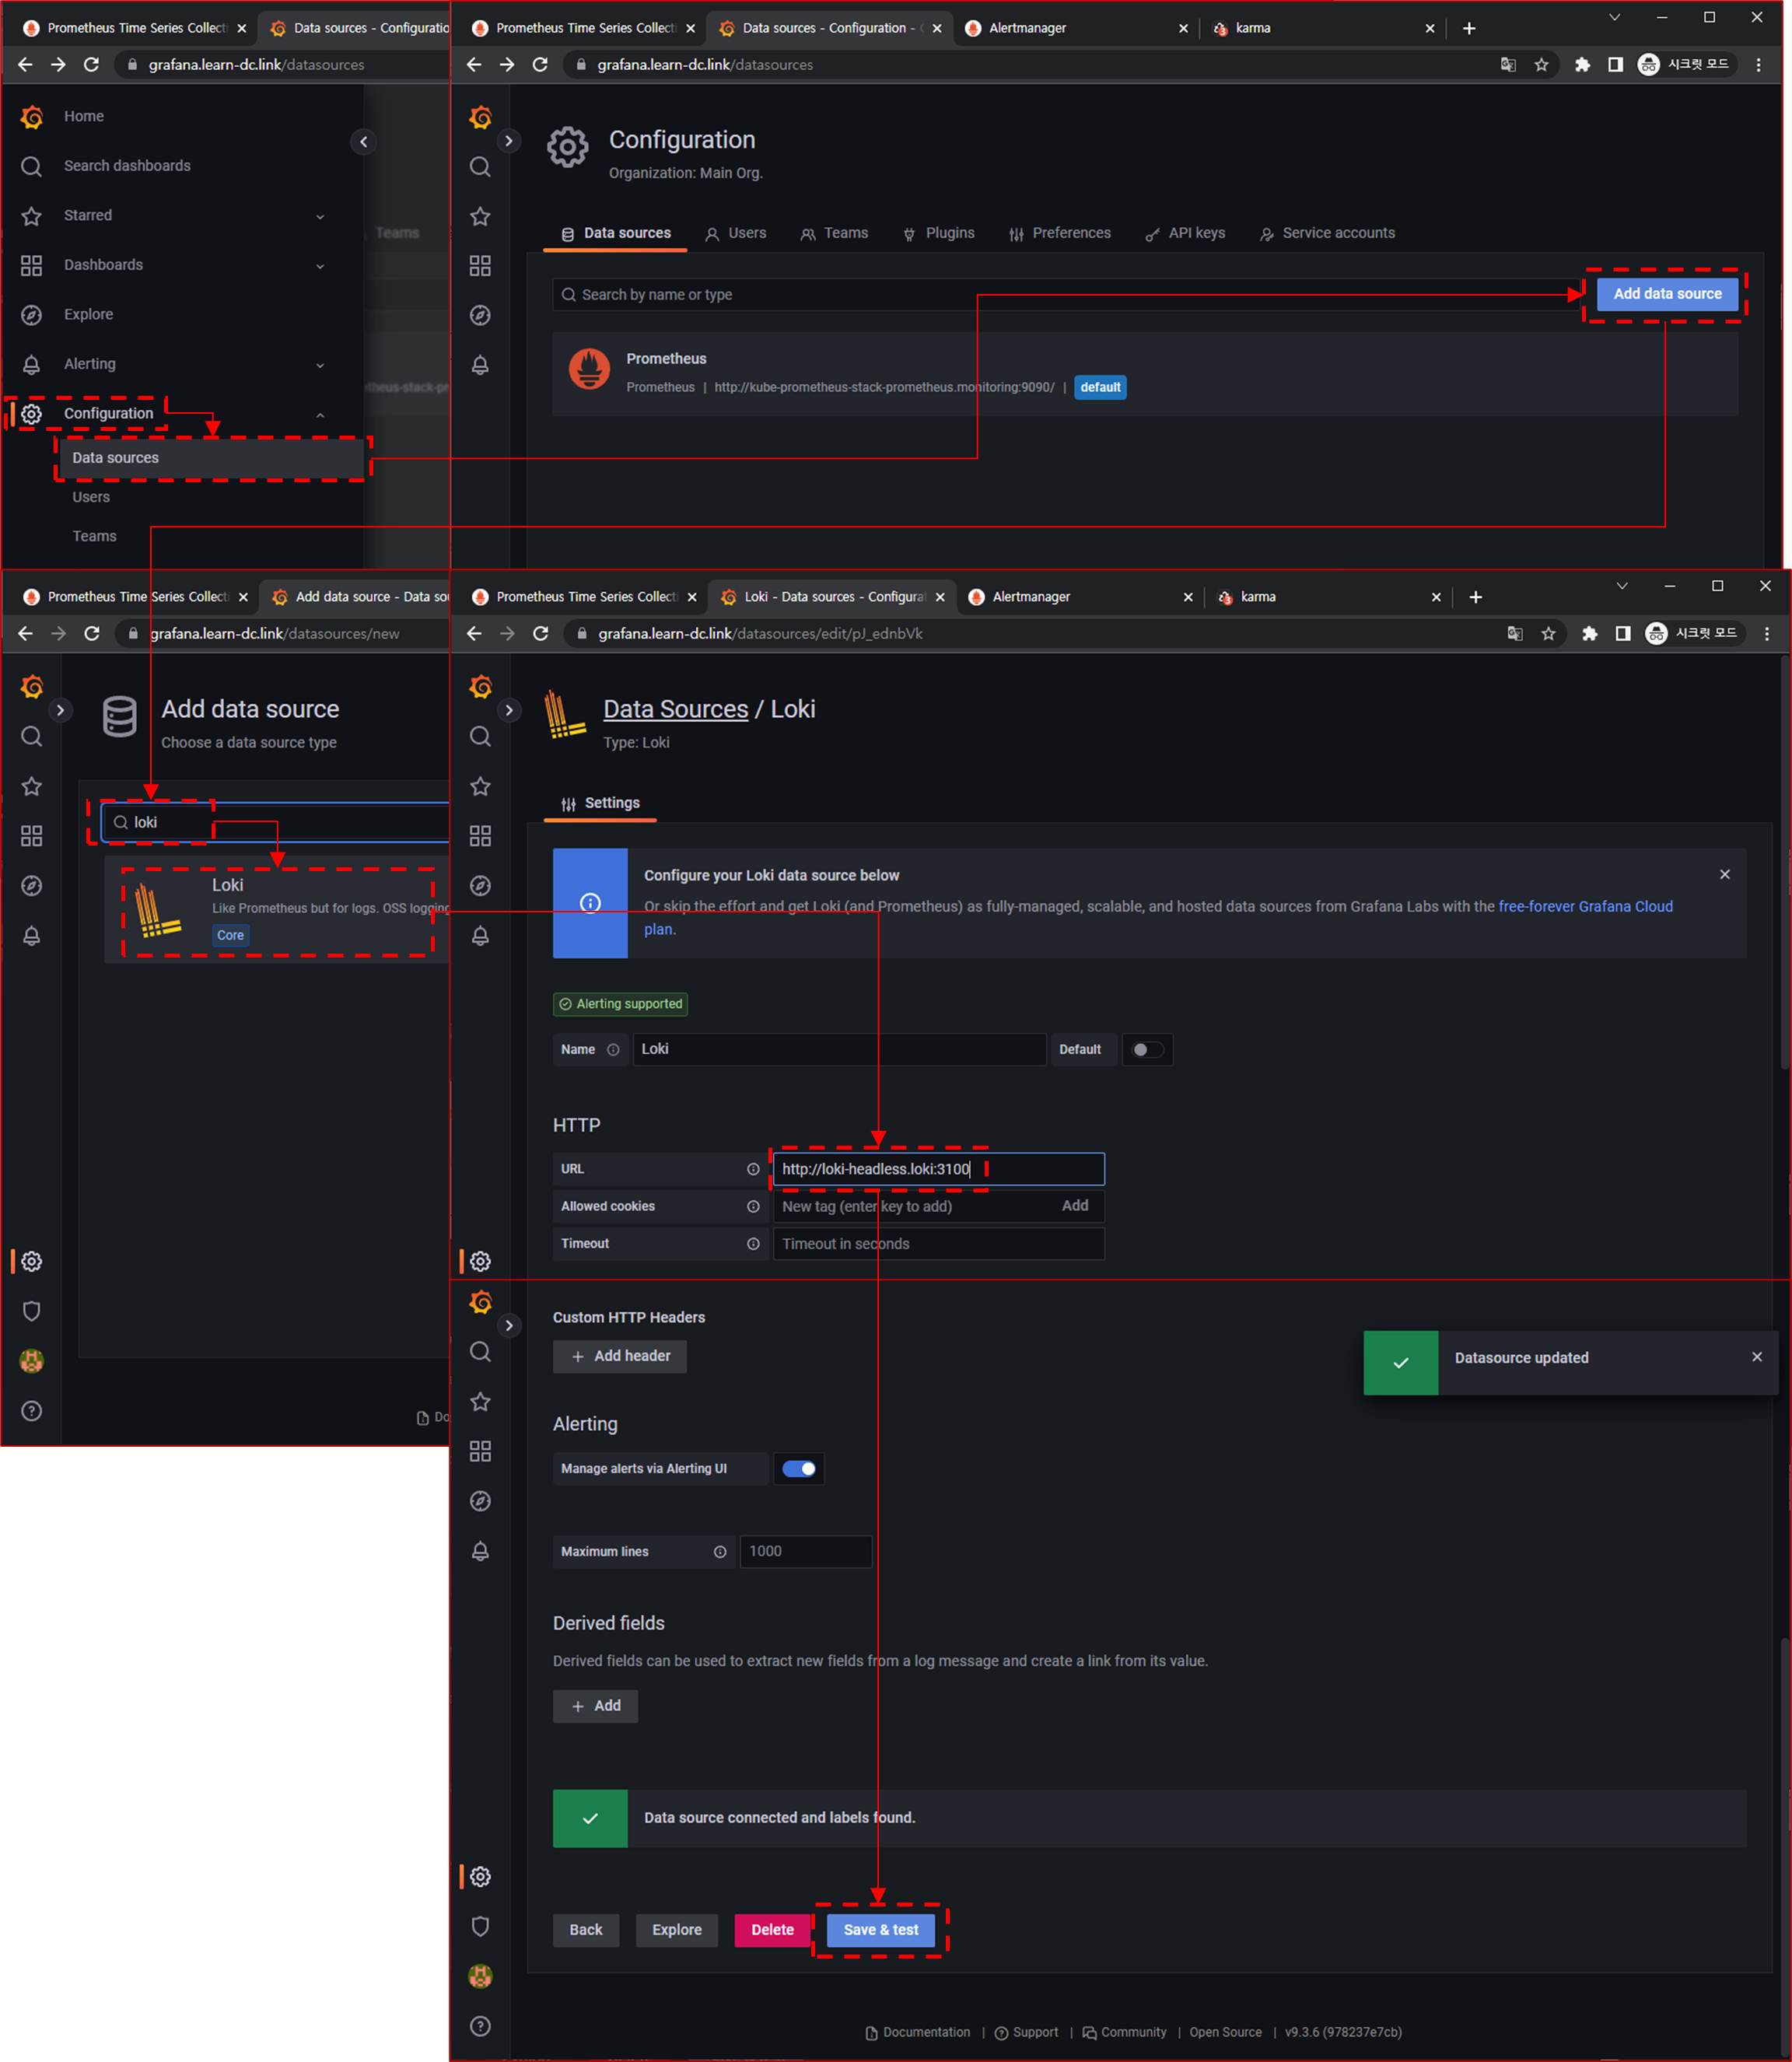Expand the Dashboards menu chevron
The image size is (1792, 2062).
[x=320, y=266]
